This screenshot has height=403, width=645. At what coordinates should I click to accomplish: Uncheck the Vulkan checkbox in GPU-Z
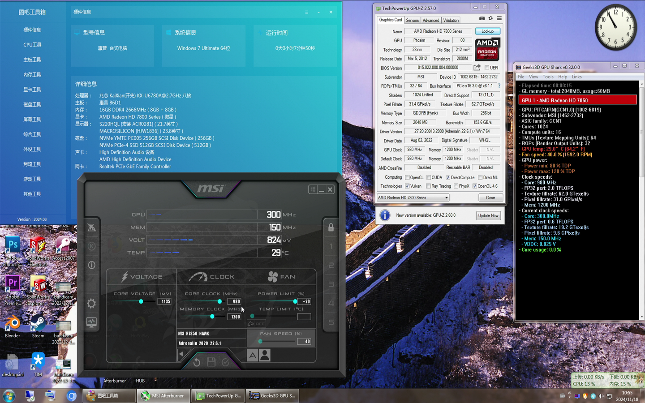tap(407, 186)
